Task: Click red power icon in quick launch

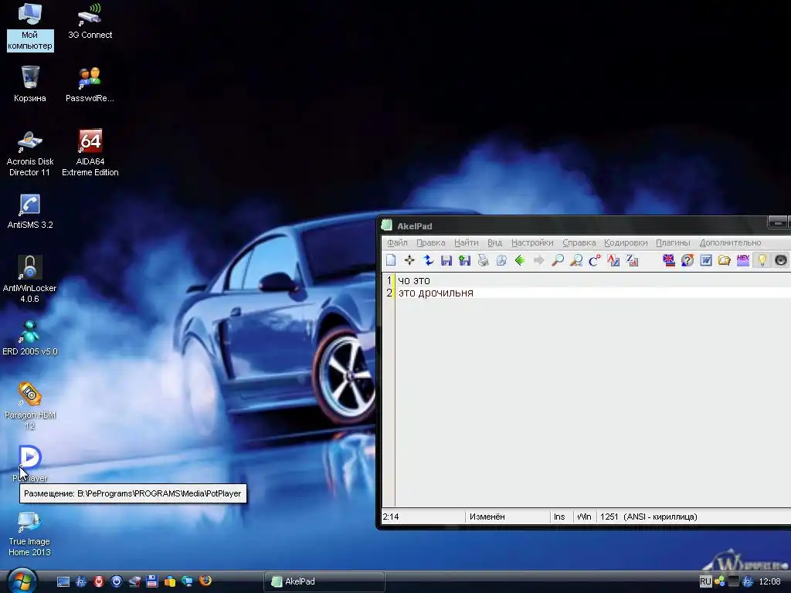Action: (99, 581)
